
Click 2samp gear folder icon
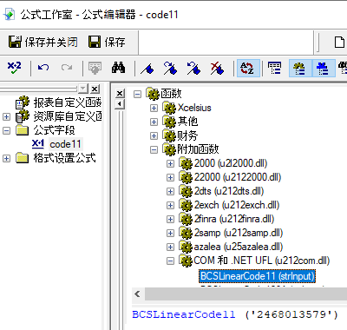coord(186,233)
